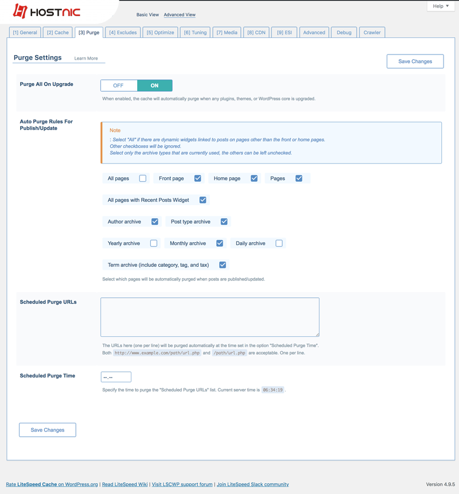Switch to Basic View
Screen dimensions: 459x494
coord(147,15)
